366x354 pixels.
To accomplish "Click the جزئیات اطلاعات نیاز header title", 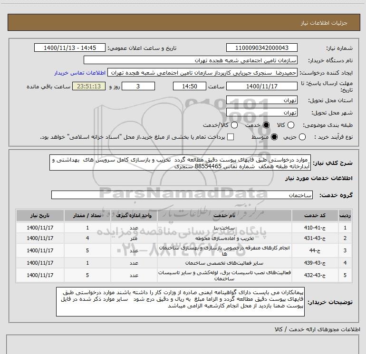I will tap(324, 23).
